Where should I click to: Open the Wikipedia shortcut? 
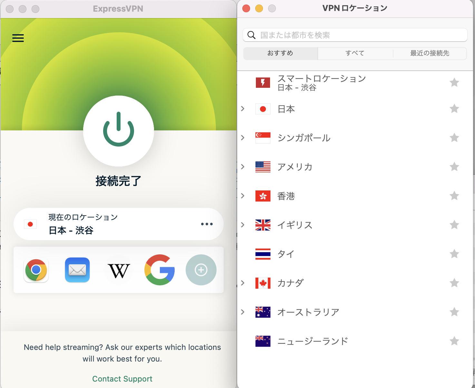point(119,270)
